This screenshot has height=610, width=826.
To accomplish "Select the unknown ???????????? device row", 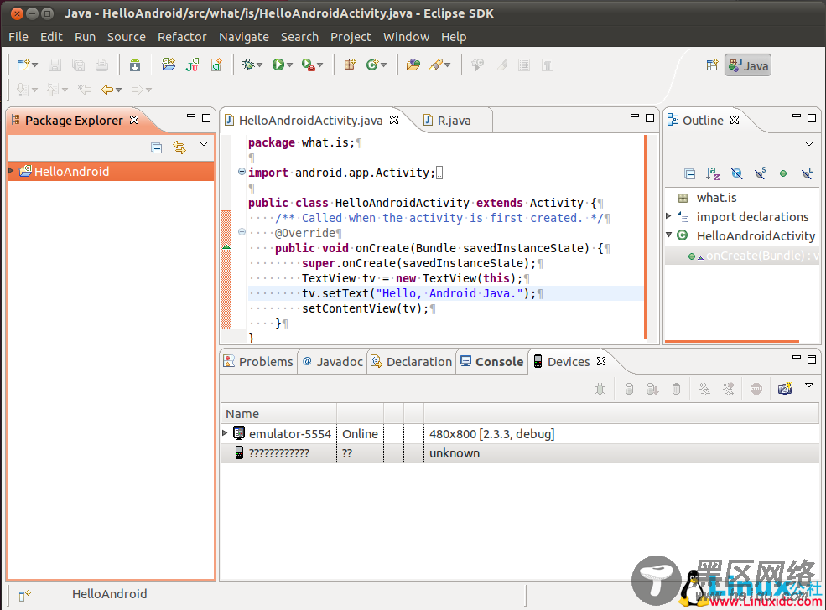I will point(520,453).
